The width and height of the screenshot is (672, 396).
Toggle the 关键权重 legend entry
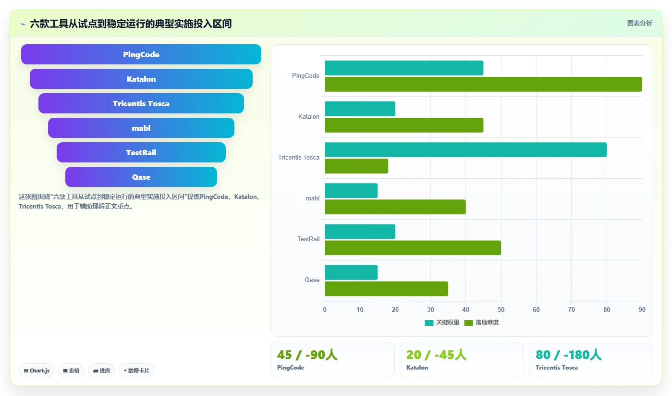(x=442, y=322)
